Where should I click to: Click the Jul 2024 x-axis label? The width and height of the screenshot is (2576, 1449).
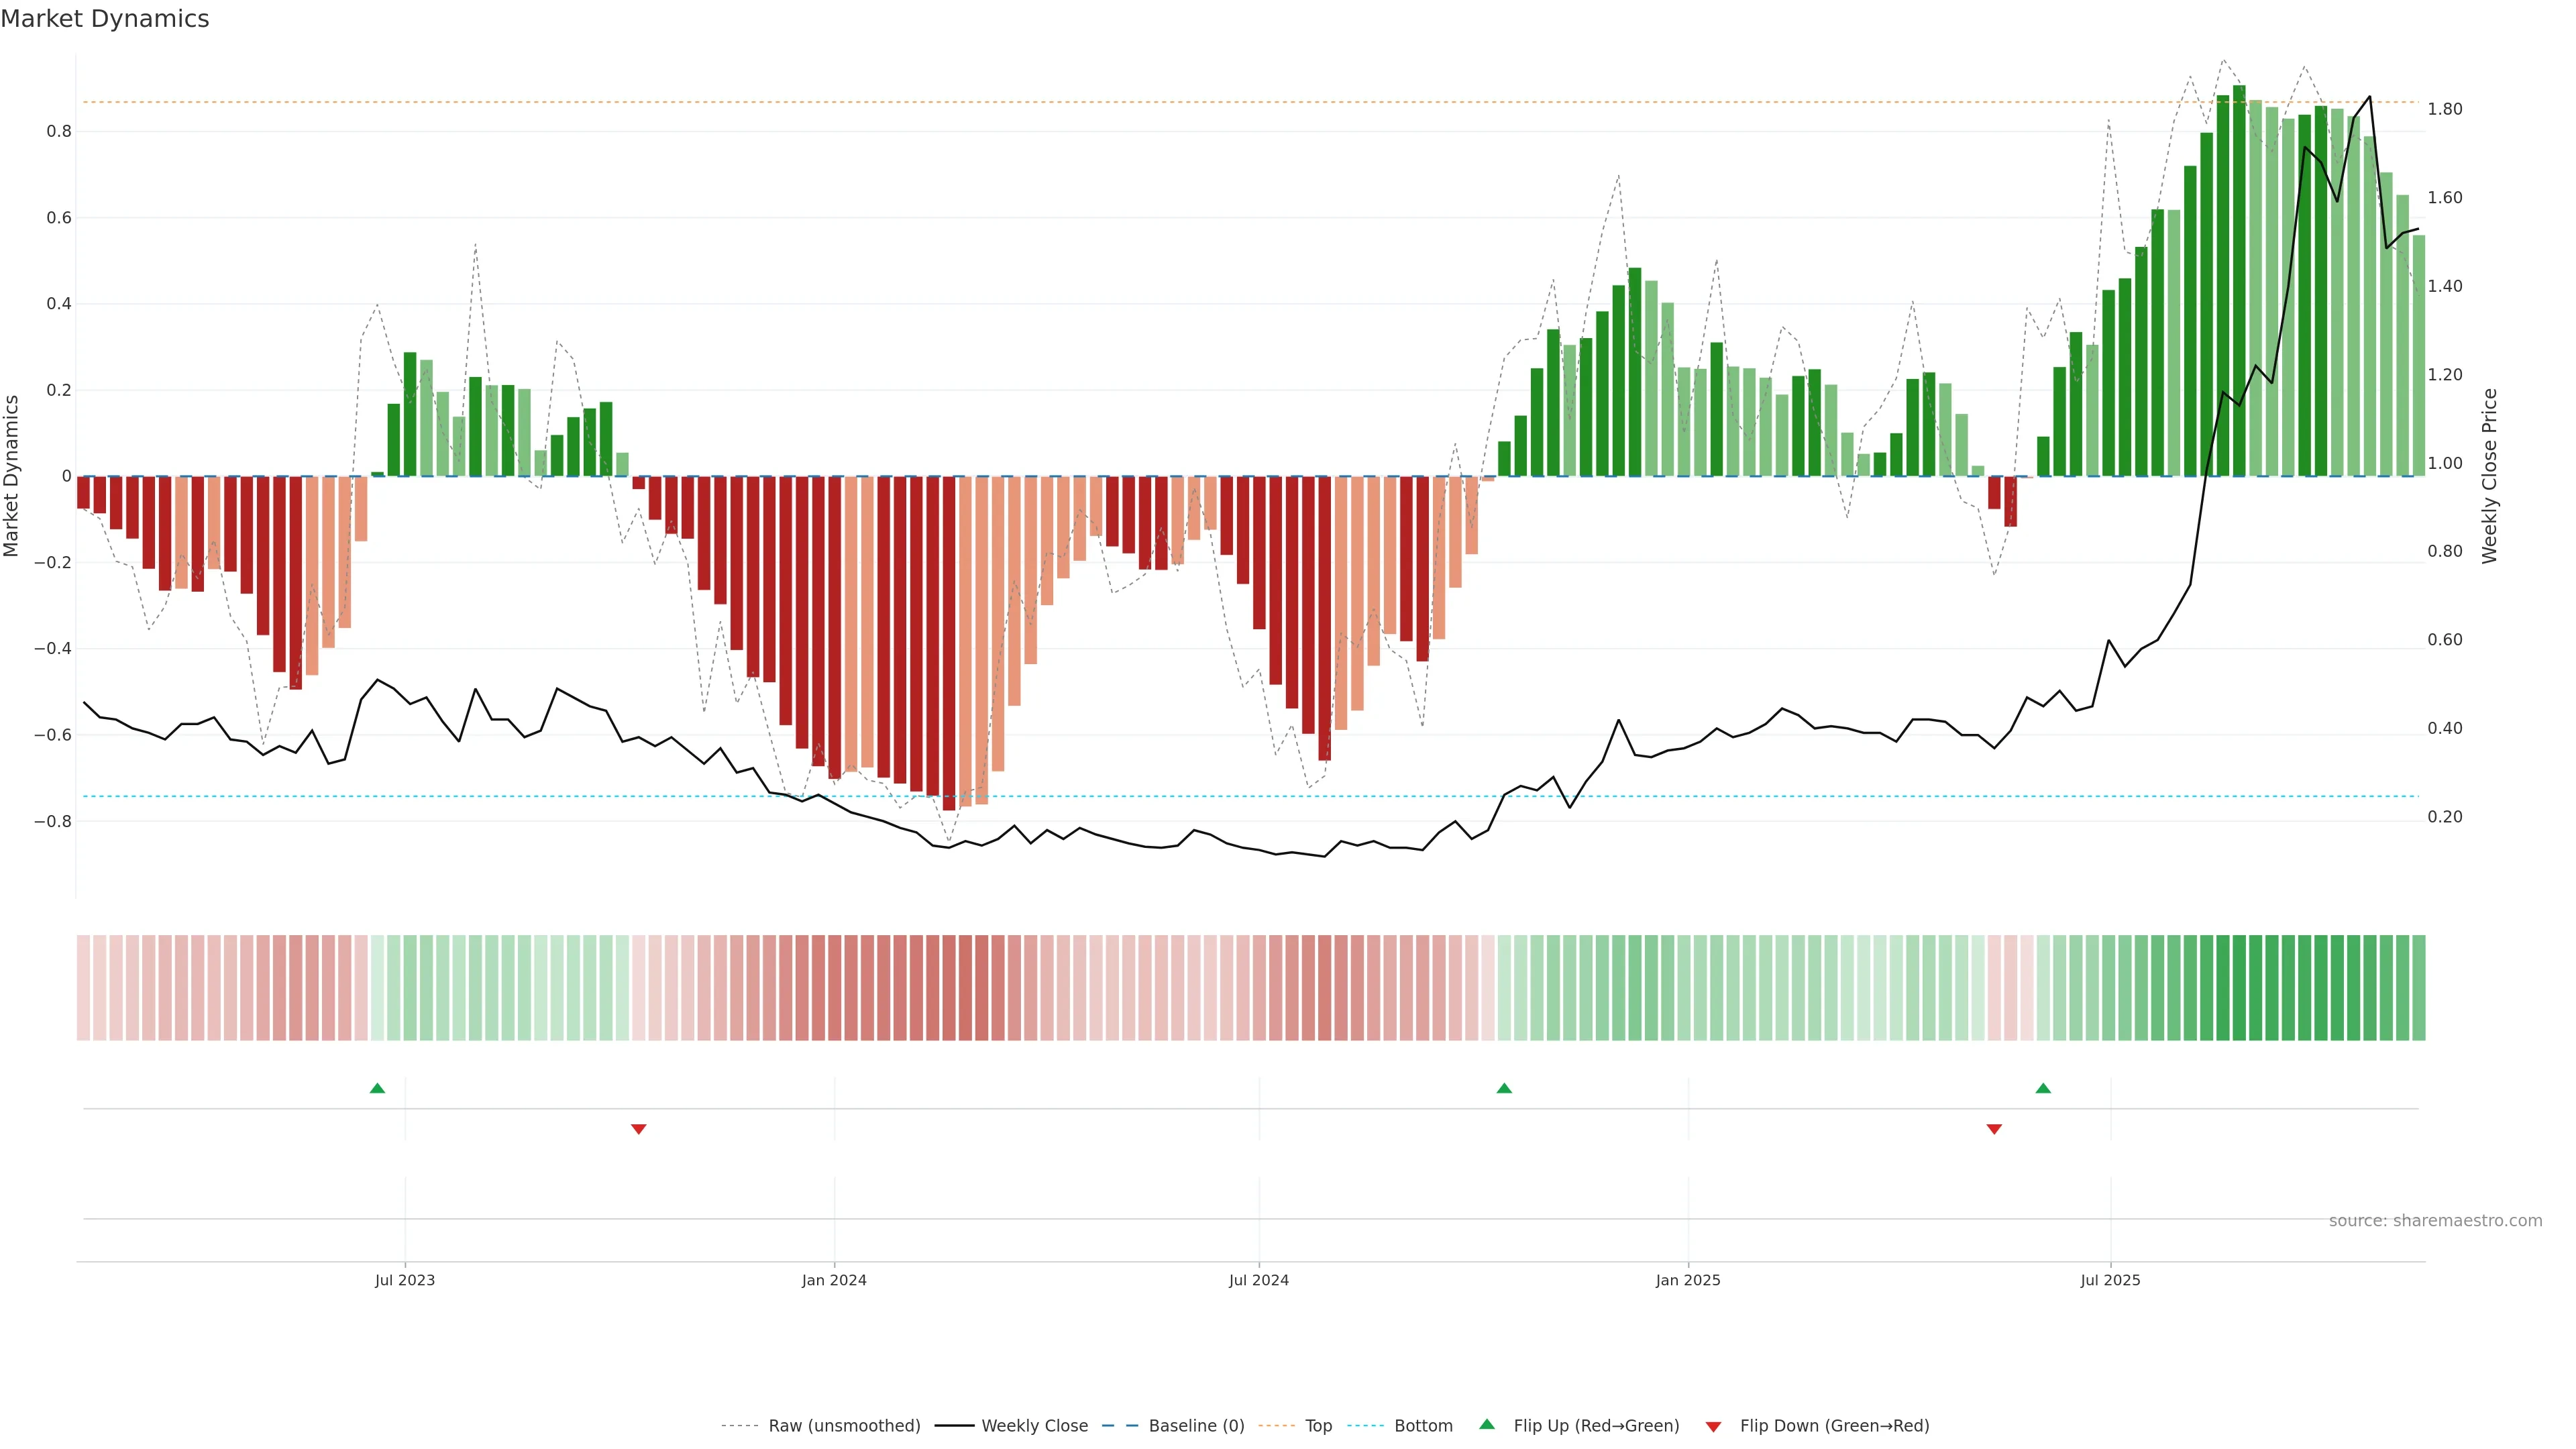click(1258, 1280)
